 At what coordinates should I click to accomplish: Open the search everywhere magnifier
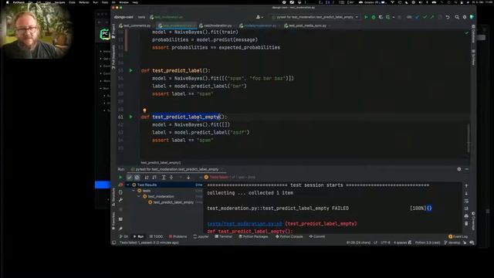pyautogui.click(x=457, y=17)
